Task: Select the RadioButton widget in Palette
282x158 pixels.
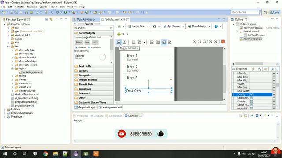Action: 95,47
